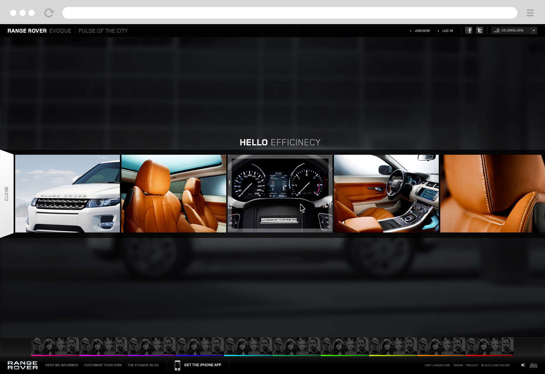The image size is (545, 374).
Task: Reload the page with the refresh icon
Action: point(49,13)
